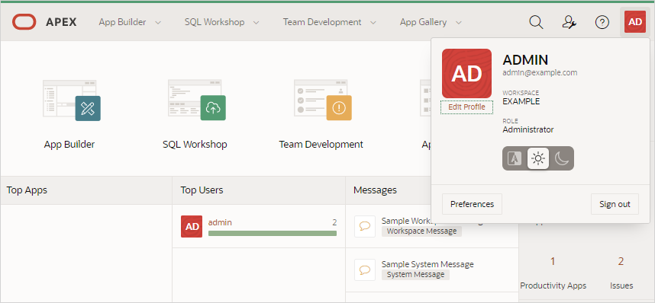Viewport: 655px width, 303px height.
Task: Switch to automatic theme mode
Action: 515,158
